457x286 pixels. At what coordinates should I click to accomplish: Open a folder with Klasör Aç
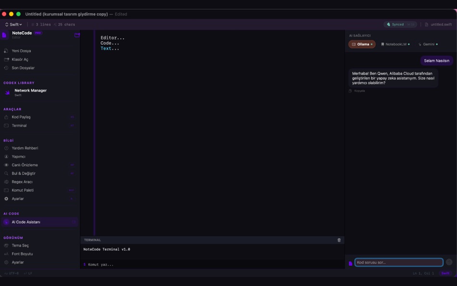pyautogui.click(x=39, y=59)
